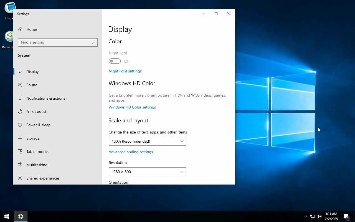Open Power & sleep settings
Viewport: 355px width, 222px height.
(x=58, y=125)
